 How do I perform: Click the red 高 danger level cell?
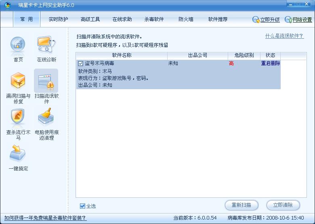point(231,64)
